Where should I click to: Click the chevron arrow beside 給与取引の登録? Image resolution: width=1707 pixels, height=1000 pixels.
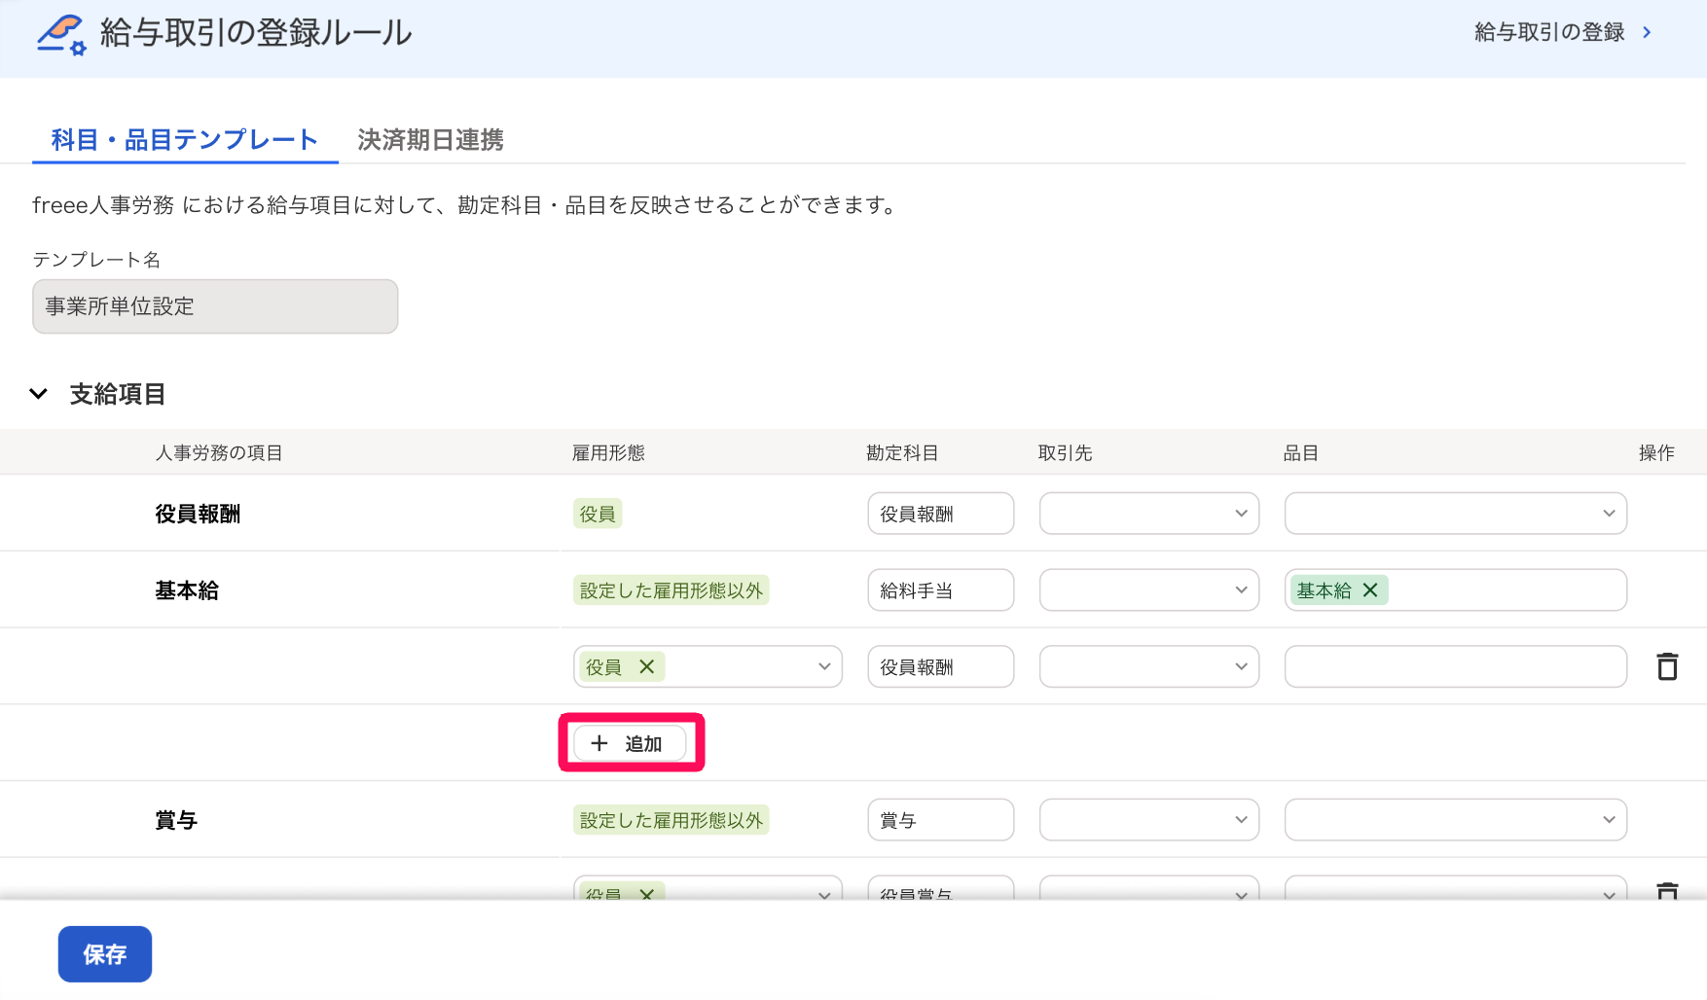coord(1647,32)
